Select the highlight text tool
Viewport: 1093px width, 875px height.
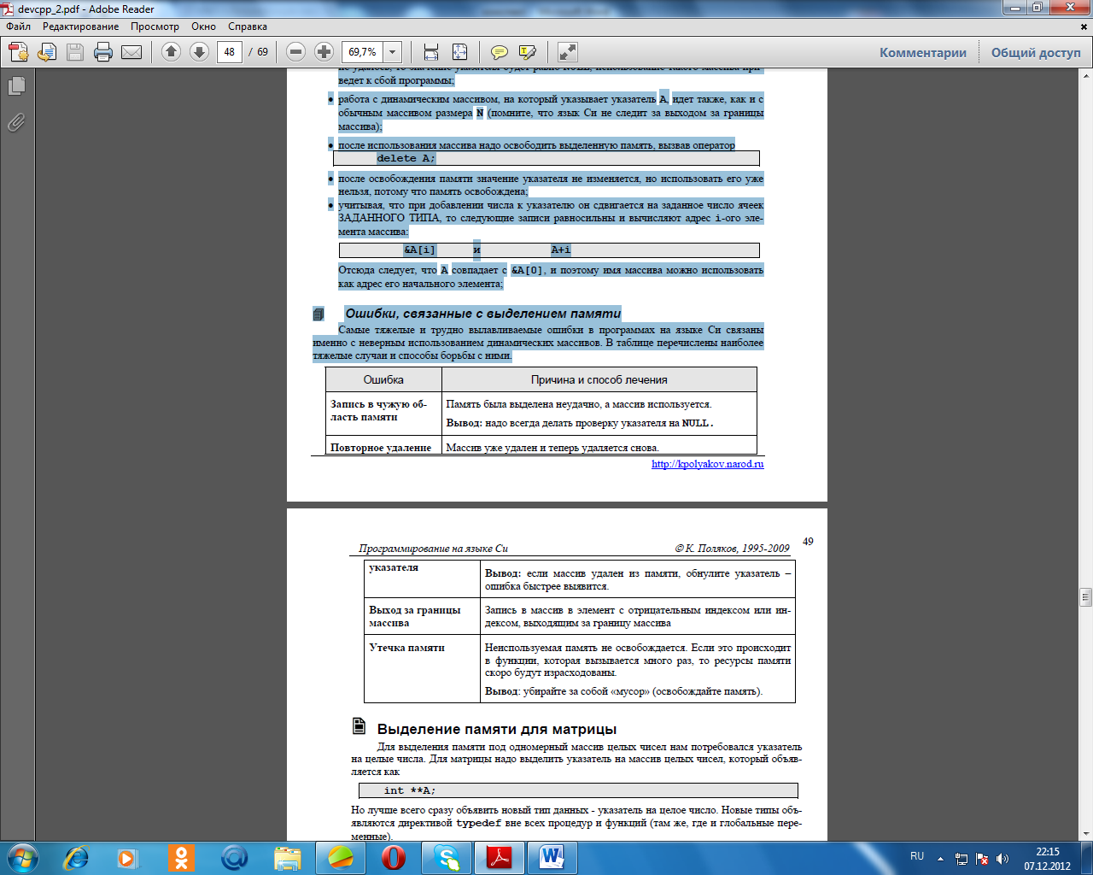(x=528, y=52)
